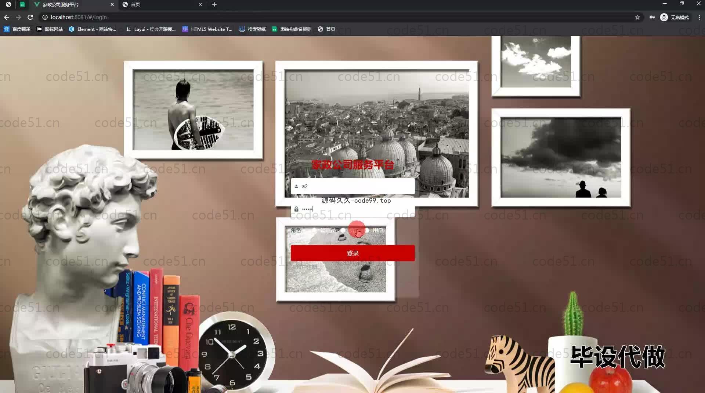705x393 pixels.
Task: Open the 用户注册 registration link
Action: (307, 267)
